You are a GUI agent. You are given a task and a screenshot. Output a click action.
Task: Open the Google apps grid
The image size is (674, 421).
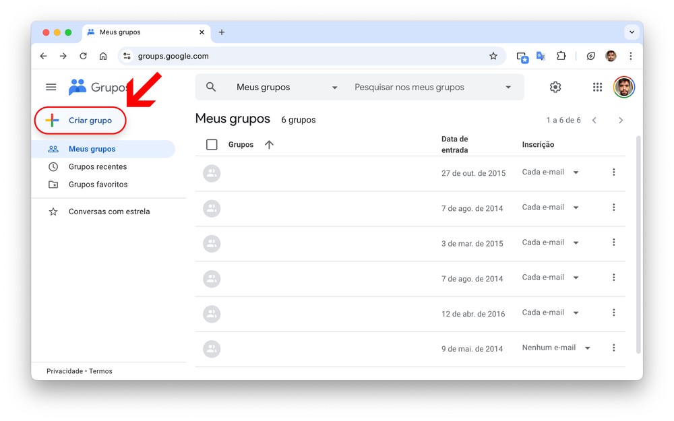click(597, 87)
